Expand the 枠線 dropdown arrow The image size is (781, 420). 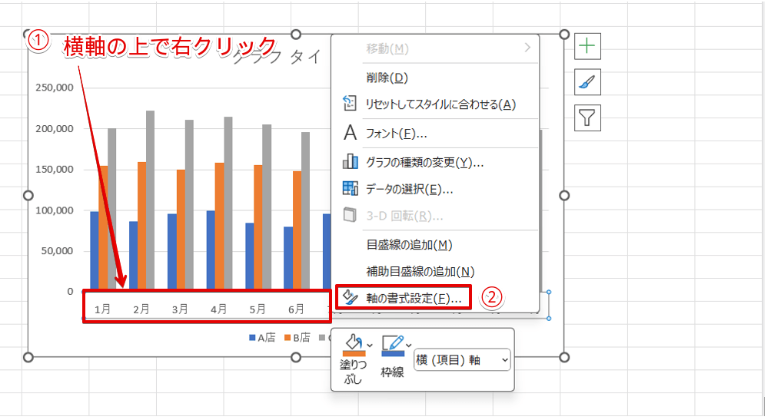coord(408,345)
